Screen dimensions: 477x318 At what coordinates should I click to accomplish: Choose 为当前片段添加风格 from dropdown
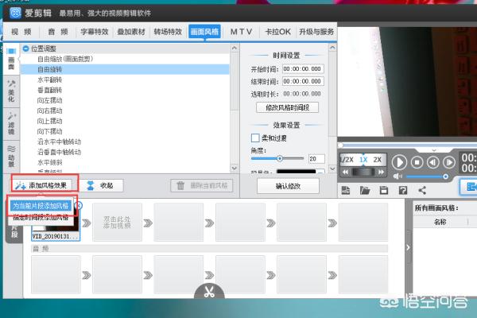[x=41, y=205]
